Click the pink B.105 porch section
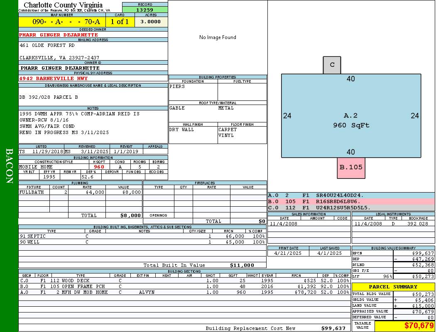 coord(351,168)
